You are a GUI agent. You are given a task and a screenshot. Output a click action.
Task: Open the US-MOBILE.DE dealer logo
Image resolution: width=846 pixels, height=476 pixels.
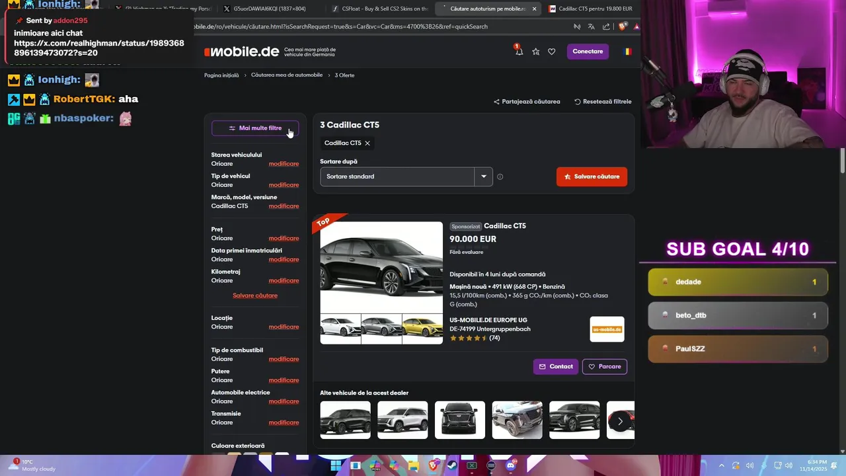(607, 329)
